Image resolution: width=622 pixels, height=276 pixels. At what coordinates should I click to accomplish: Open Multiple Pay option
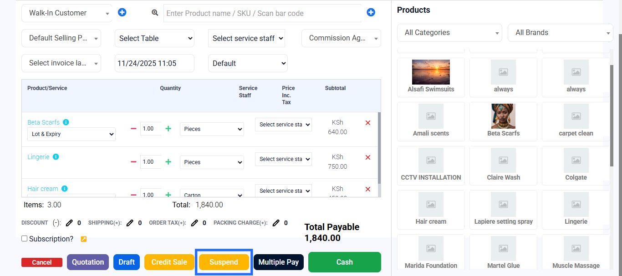279,262
